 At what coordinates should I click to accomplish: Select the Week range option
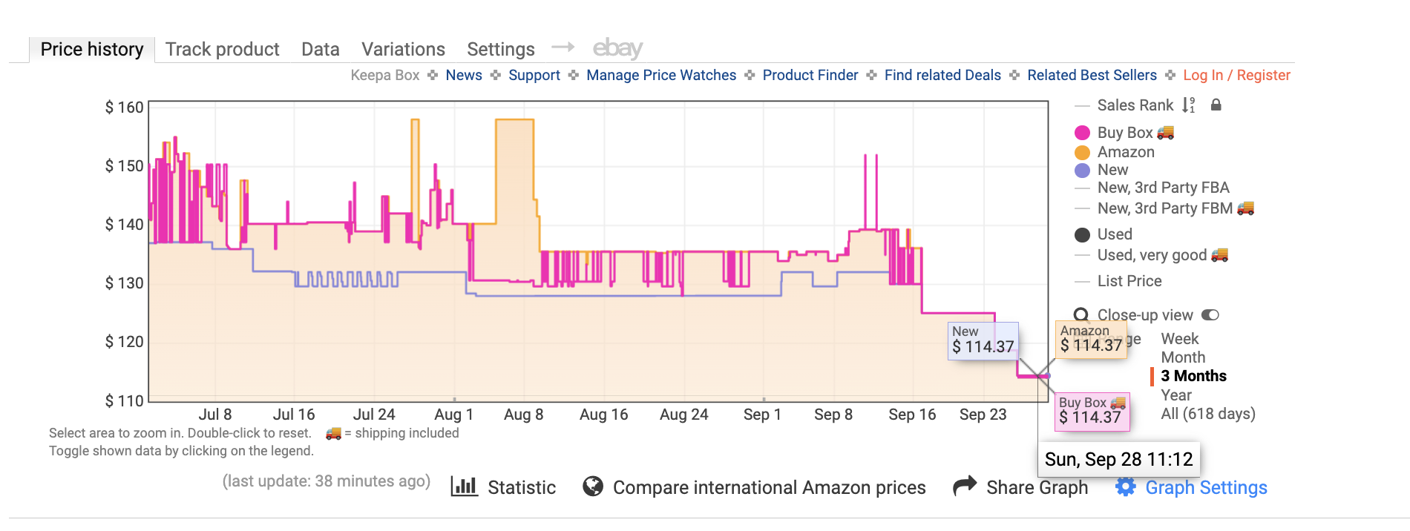coord(1180,339)
